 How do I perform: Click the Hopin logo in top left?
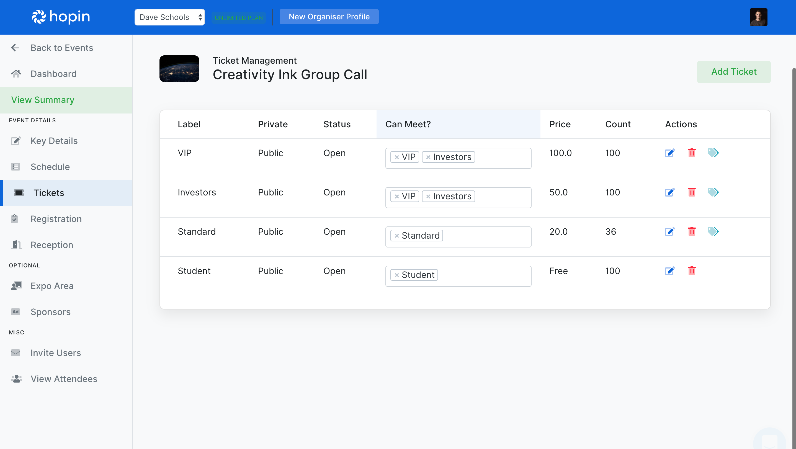[61, 16]
